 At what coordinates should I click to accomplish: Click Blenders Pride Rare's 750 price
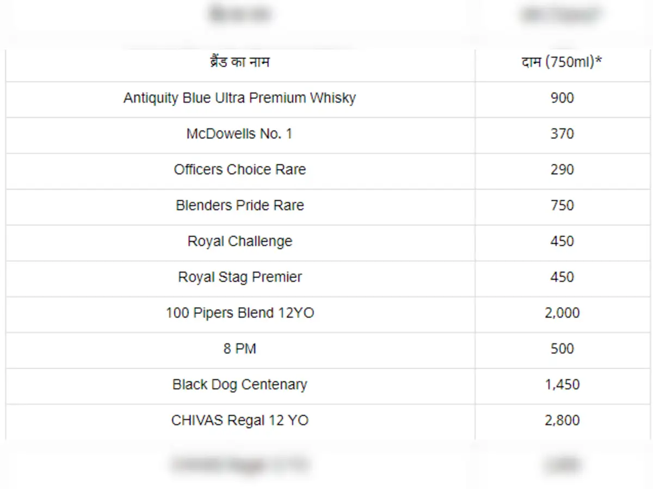pos(562,206)
